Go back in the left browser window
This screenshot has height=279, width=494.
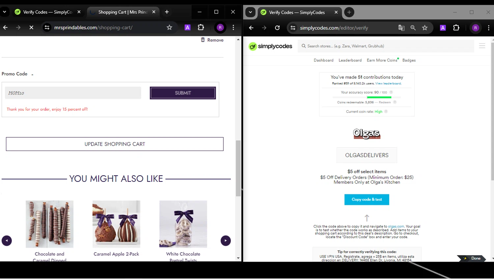5,28
